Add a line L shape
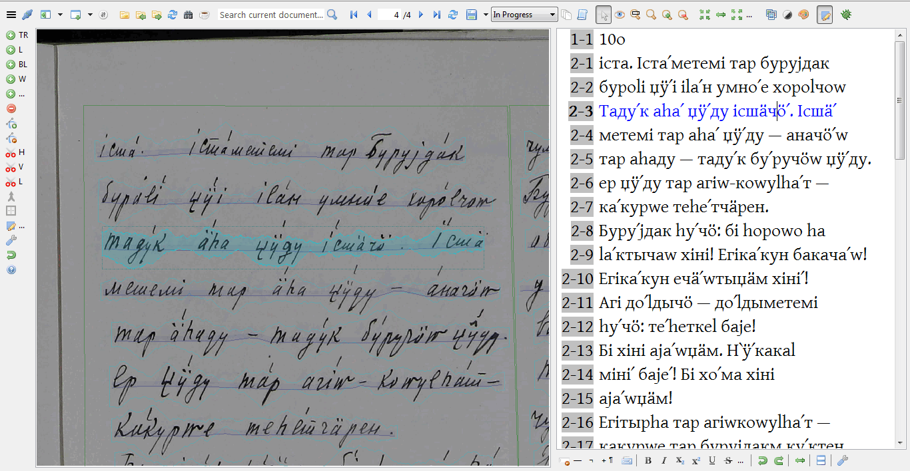 [x=14, y=50]
